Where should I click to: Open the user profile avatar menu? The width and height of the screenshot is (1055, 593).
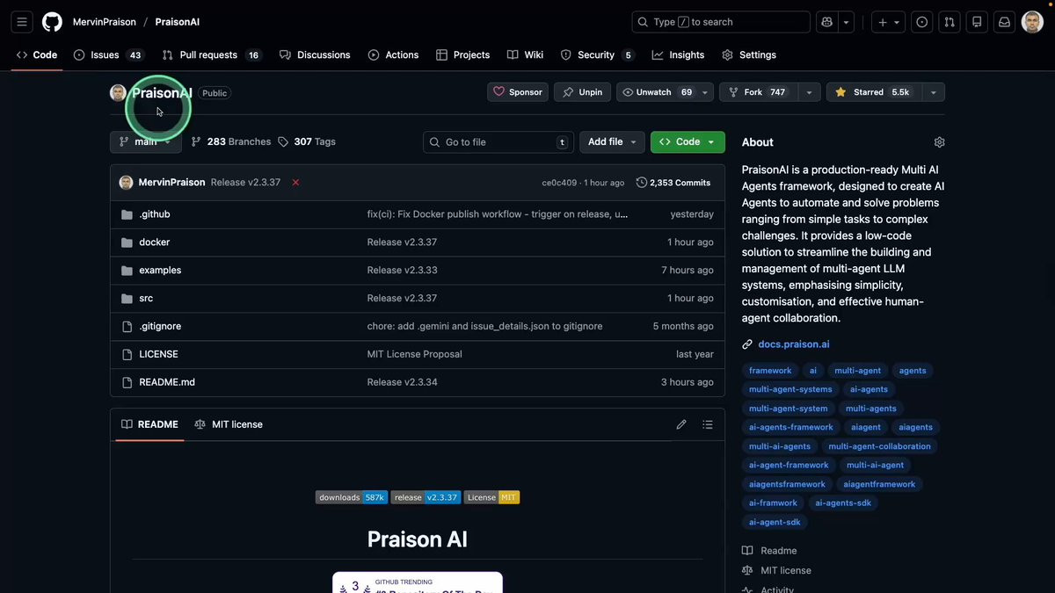click(1032, 22)
